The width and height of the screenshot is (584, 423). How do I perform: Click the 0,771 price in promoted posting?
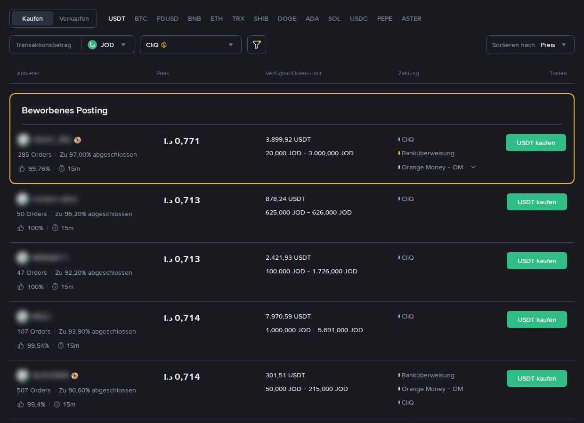(182, 141)
